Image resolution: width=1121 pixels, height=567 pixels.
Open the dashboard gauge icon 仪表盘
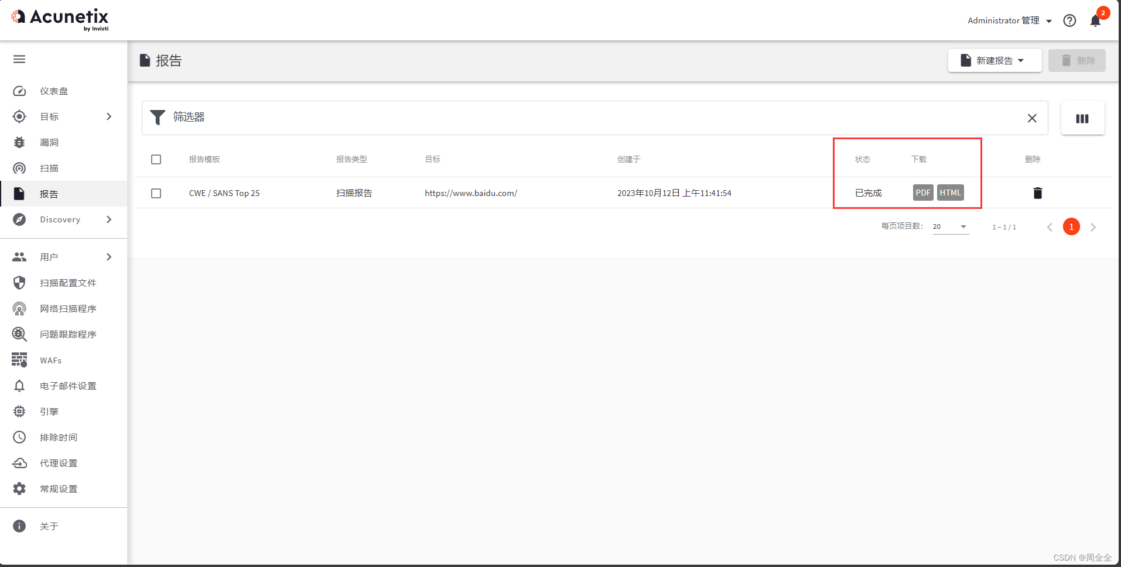tap(19, 91)
